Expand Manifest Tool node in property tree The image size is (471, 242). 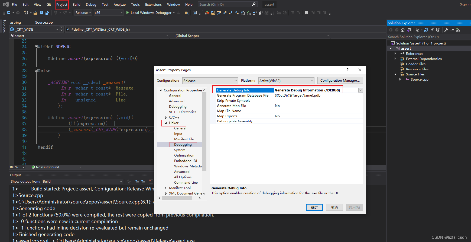(166, 188)
